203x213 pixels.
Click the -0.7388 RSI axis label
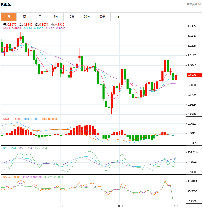[x=192, y=201]
